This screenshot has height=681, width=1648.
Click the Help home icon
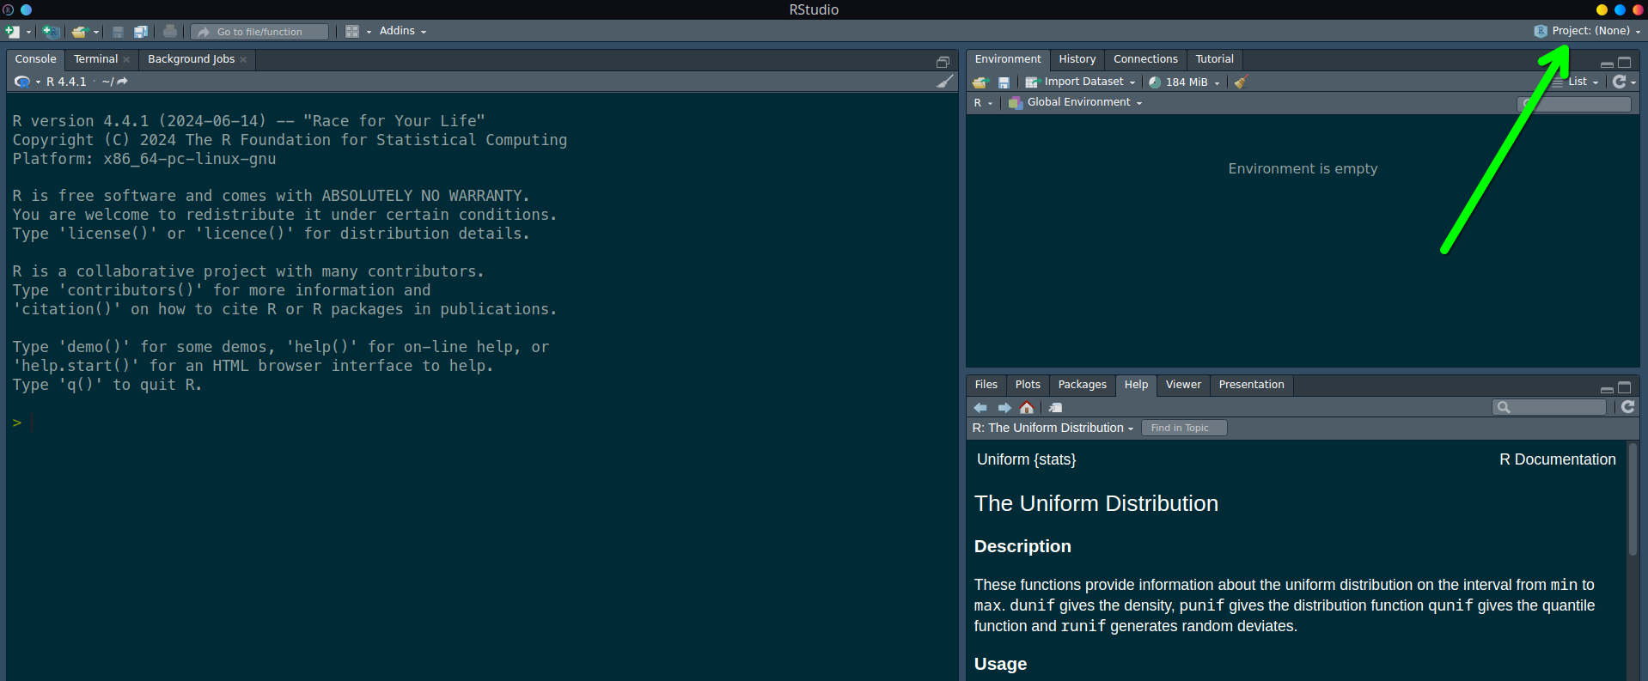coord(1027,408)
